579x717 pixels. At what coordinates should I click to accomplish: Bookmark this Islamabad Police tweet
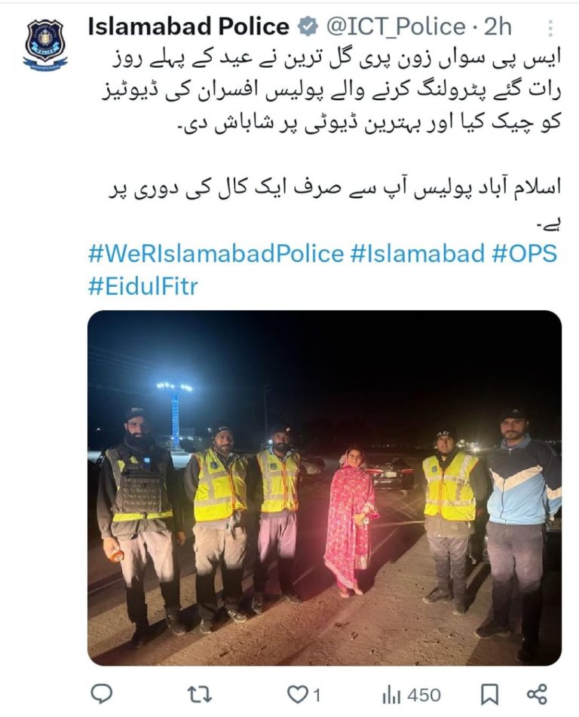[x=489, y=695]
